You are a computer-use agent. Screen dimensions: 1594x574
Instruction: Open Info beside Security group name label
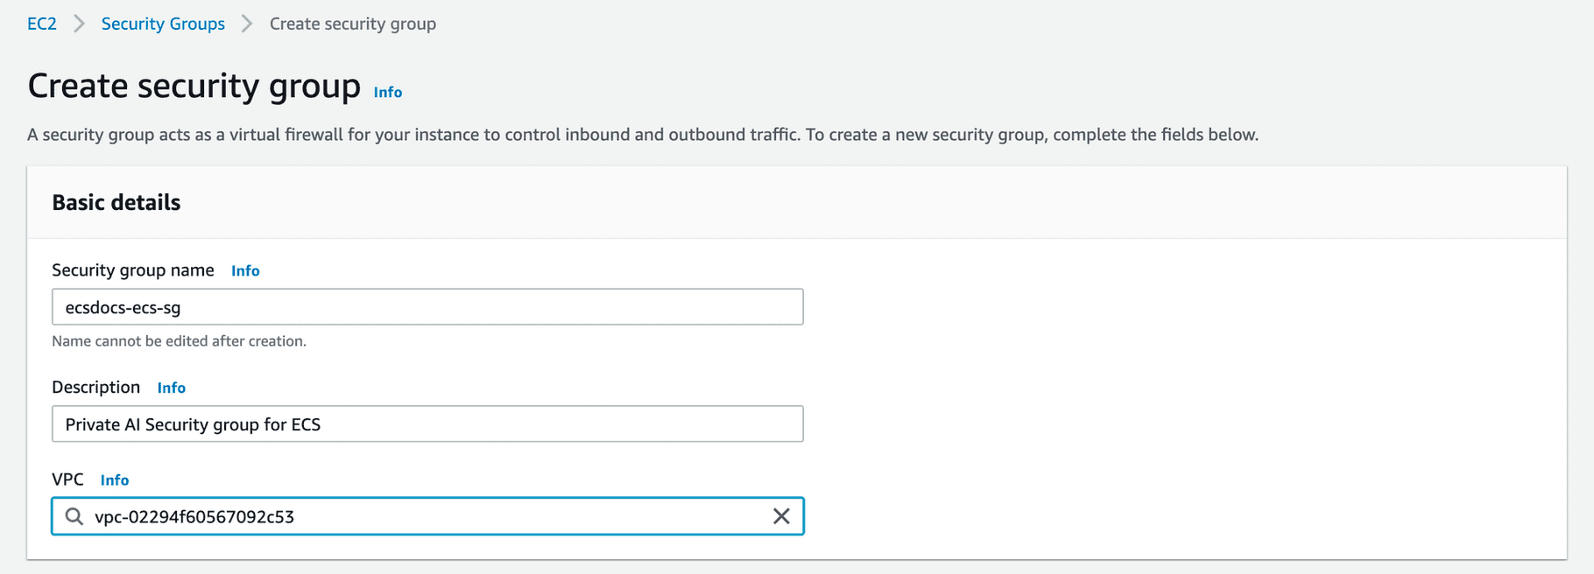pos(244,270)
